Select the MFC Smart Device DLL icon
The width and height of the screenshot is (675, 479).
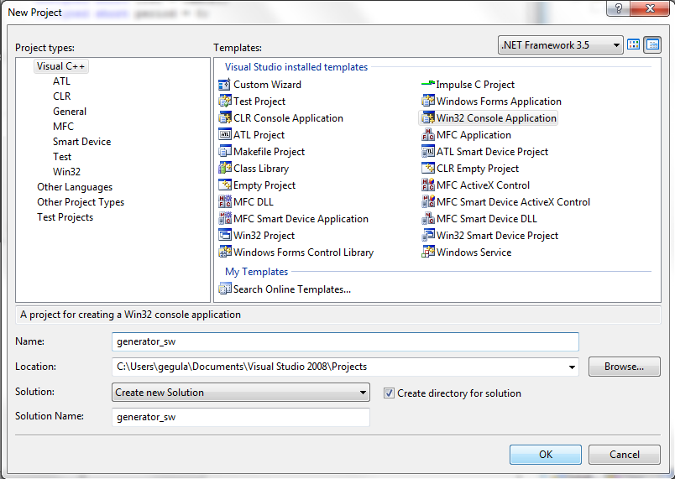pos(428,219)
